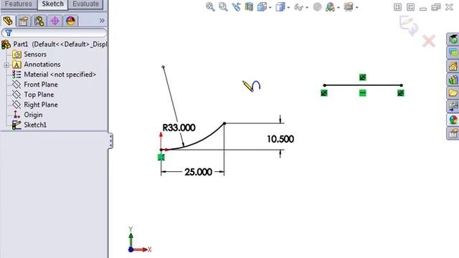The height and width of the screenshot is (258, 459).
Task: Open the View Settings dropdown arrow
Action: tap(356, 8)
